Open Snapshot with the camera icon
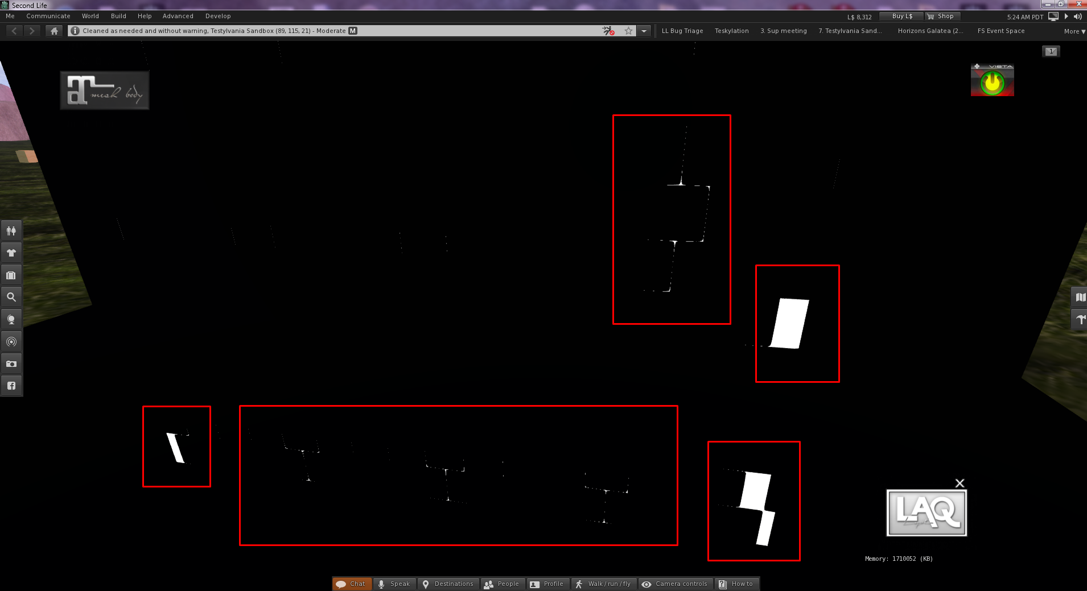This screenshot has width=1087, height=591. 11,364
